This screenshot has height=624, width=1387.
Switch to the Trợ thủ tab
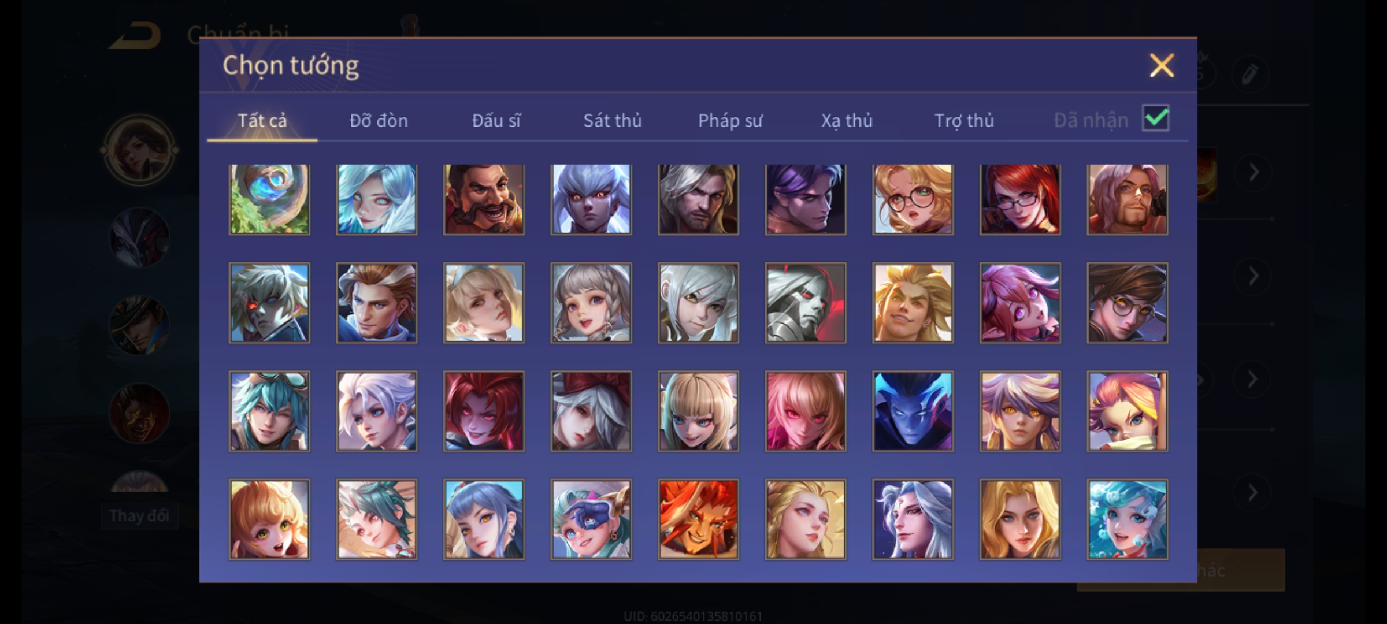coord(964,120)
